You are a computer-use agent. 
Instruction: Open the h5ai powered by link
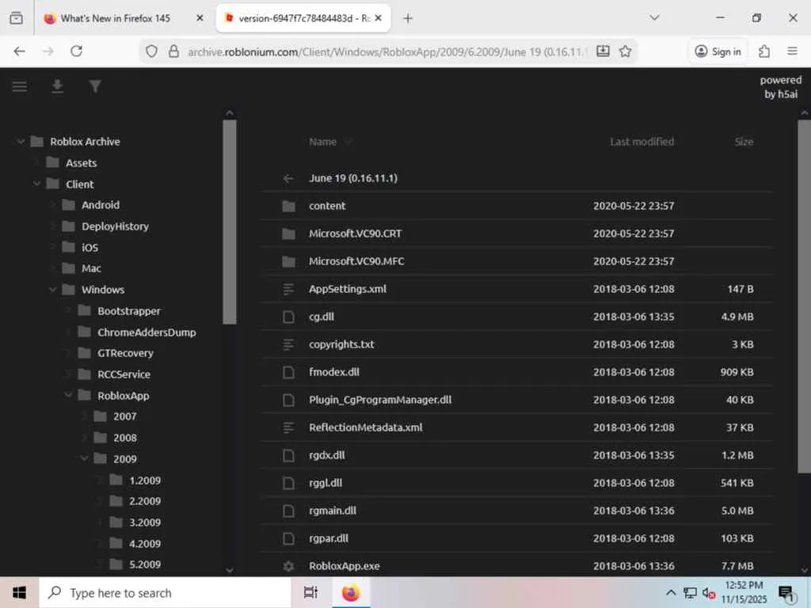point(780,87)
